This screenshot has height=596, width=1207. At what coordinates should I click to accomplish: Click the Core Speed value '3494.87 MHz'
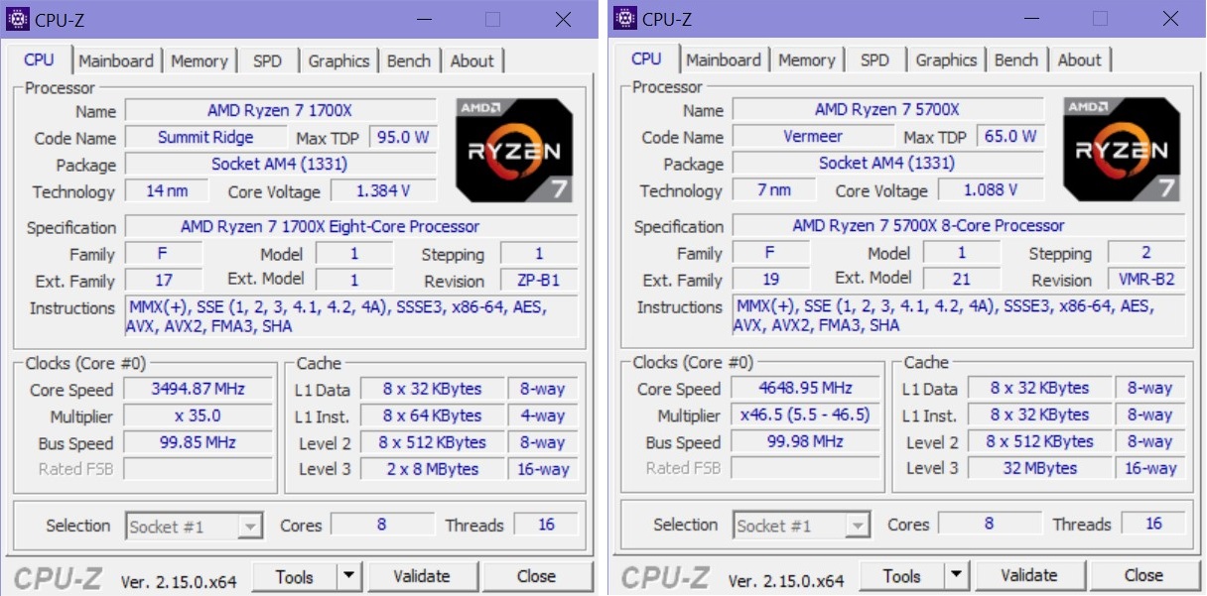pyautogui.click(x=198, y=389)
